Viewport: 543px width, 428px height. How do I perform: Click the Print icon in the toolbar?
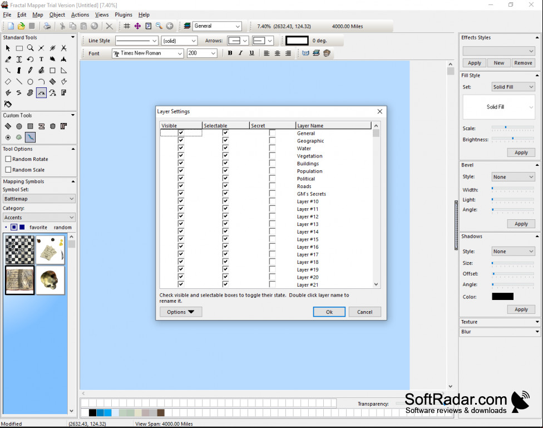(x=47, y=26)
